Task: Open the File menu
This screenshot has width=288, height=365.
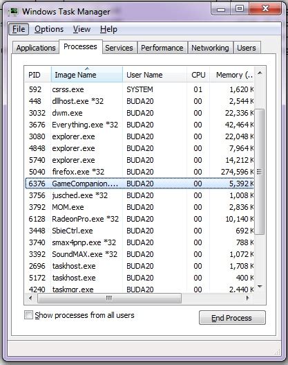Action: pos(19,29)
